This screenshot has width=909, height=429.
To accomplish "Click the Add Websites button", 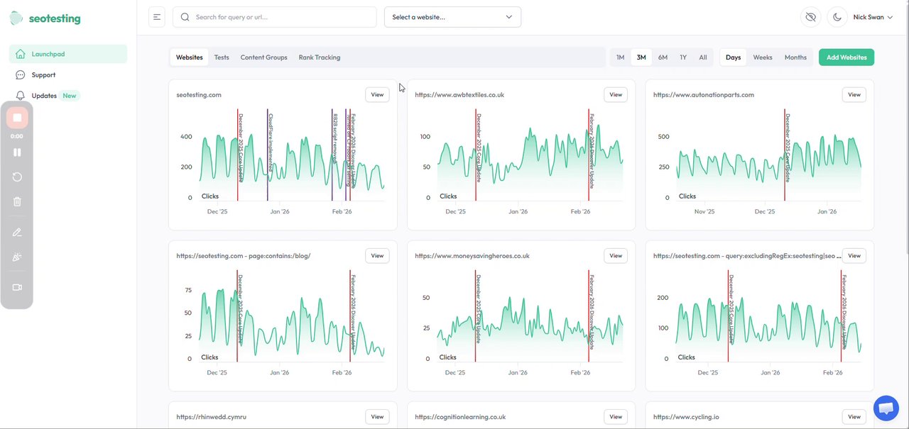I will [x=847, y=57].
